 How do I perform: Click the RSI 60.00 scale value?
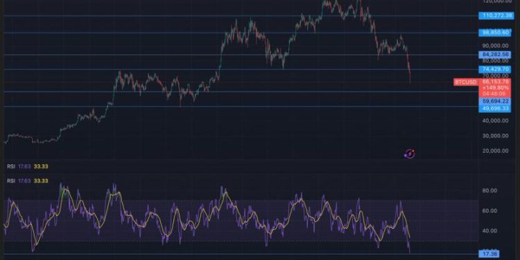(x=489, y=211)
